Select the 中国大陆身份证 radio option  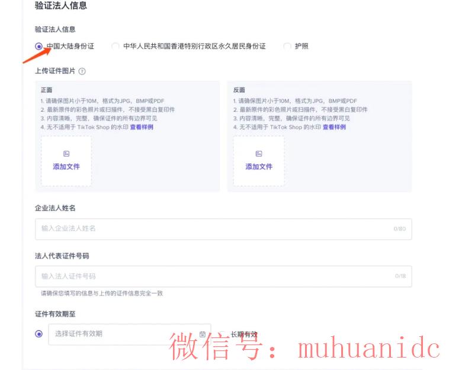coord(39,46)
